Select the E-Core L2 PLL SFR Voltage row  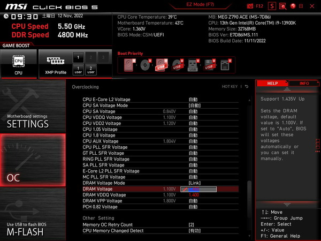tap(160, 171)
